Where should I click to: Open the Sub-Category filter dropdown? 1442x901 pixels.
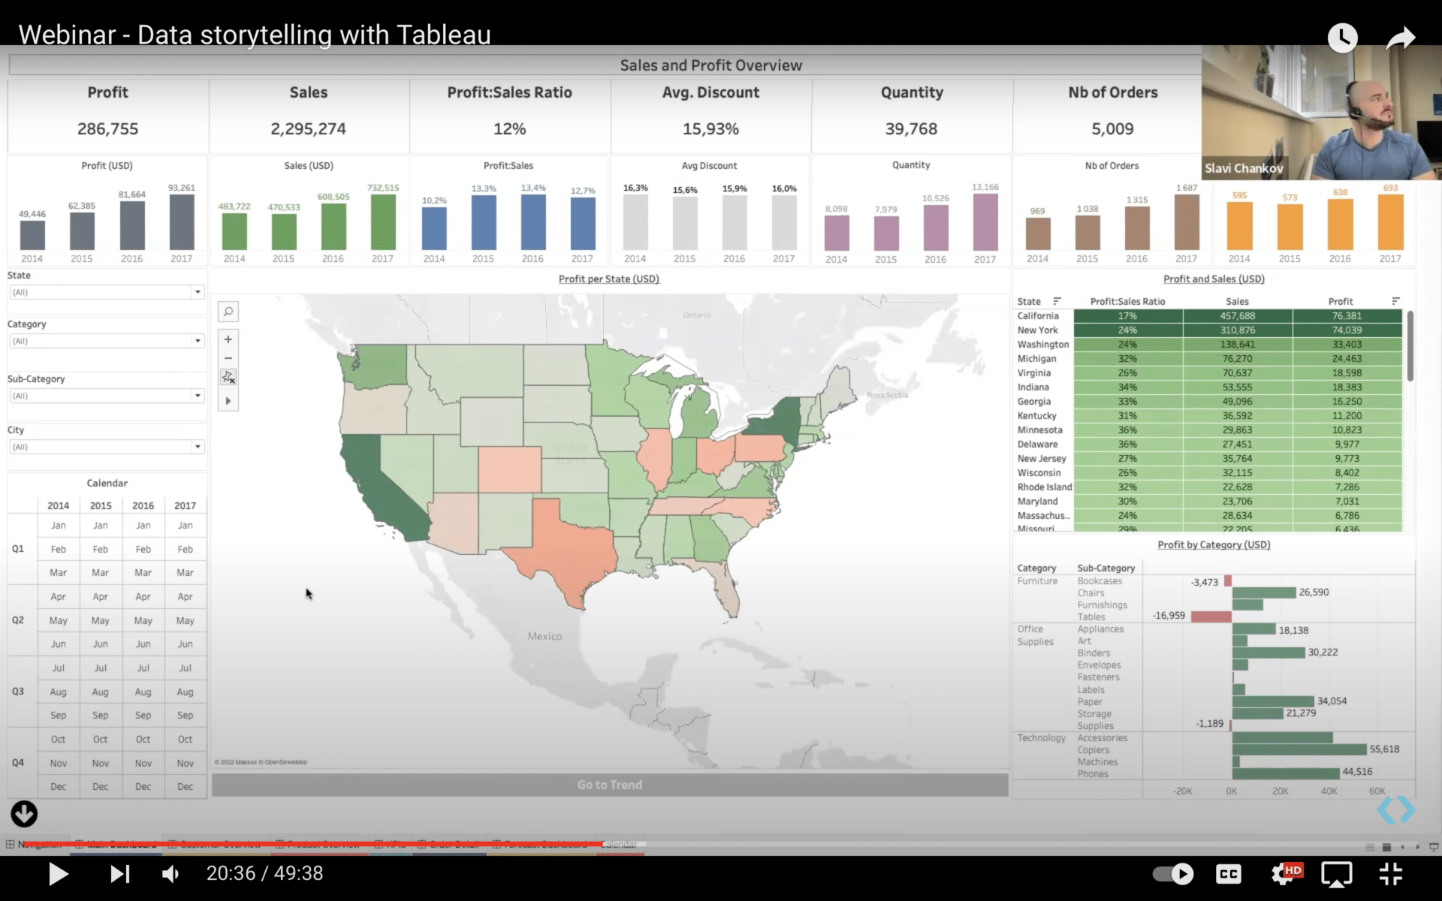[198, 396]
